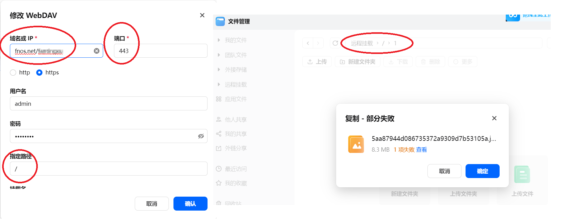This screenshot has height=223, width=569.
Task: Open My Favorites in sidebar
Action: pyautogui.click(x=236, y=183)
